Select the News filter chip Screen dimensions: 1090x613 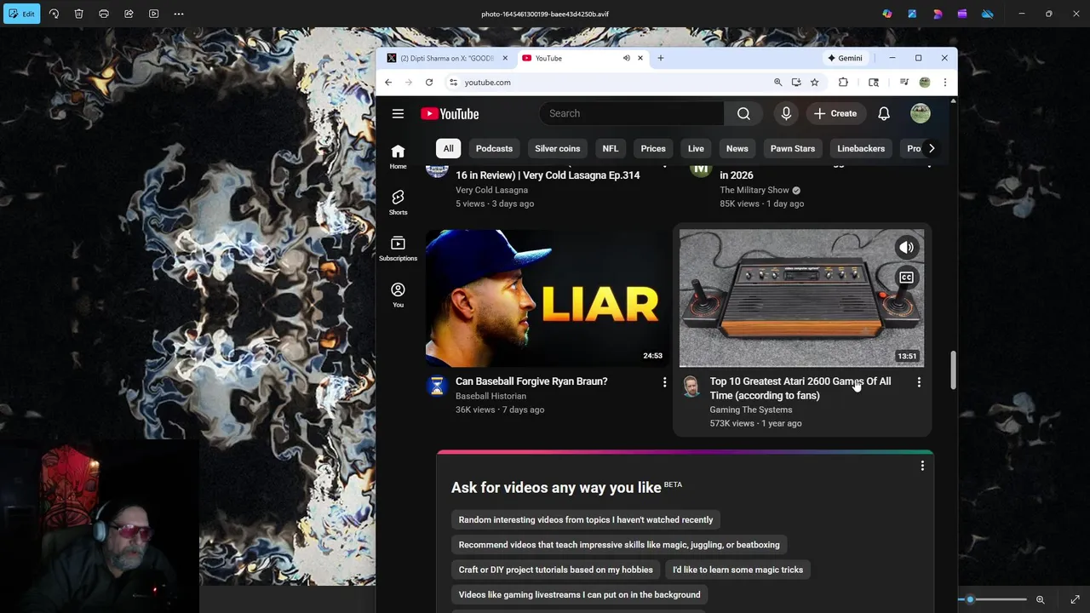tap(737, 148)
